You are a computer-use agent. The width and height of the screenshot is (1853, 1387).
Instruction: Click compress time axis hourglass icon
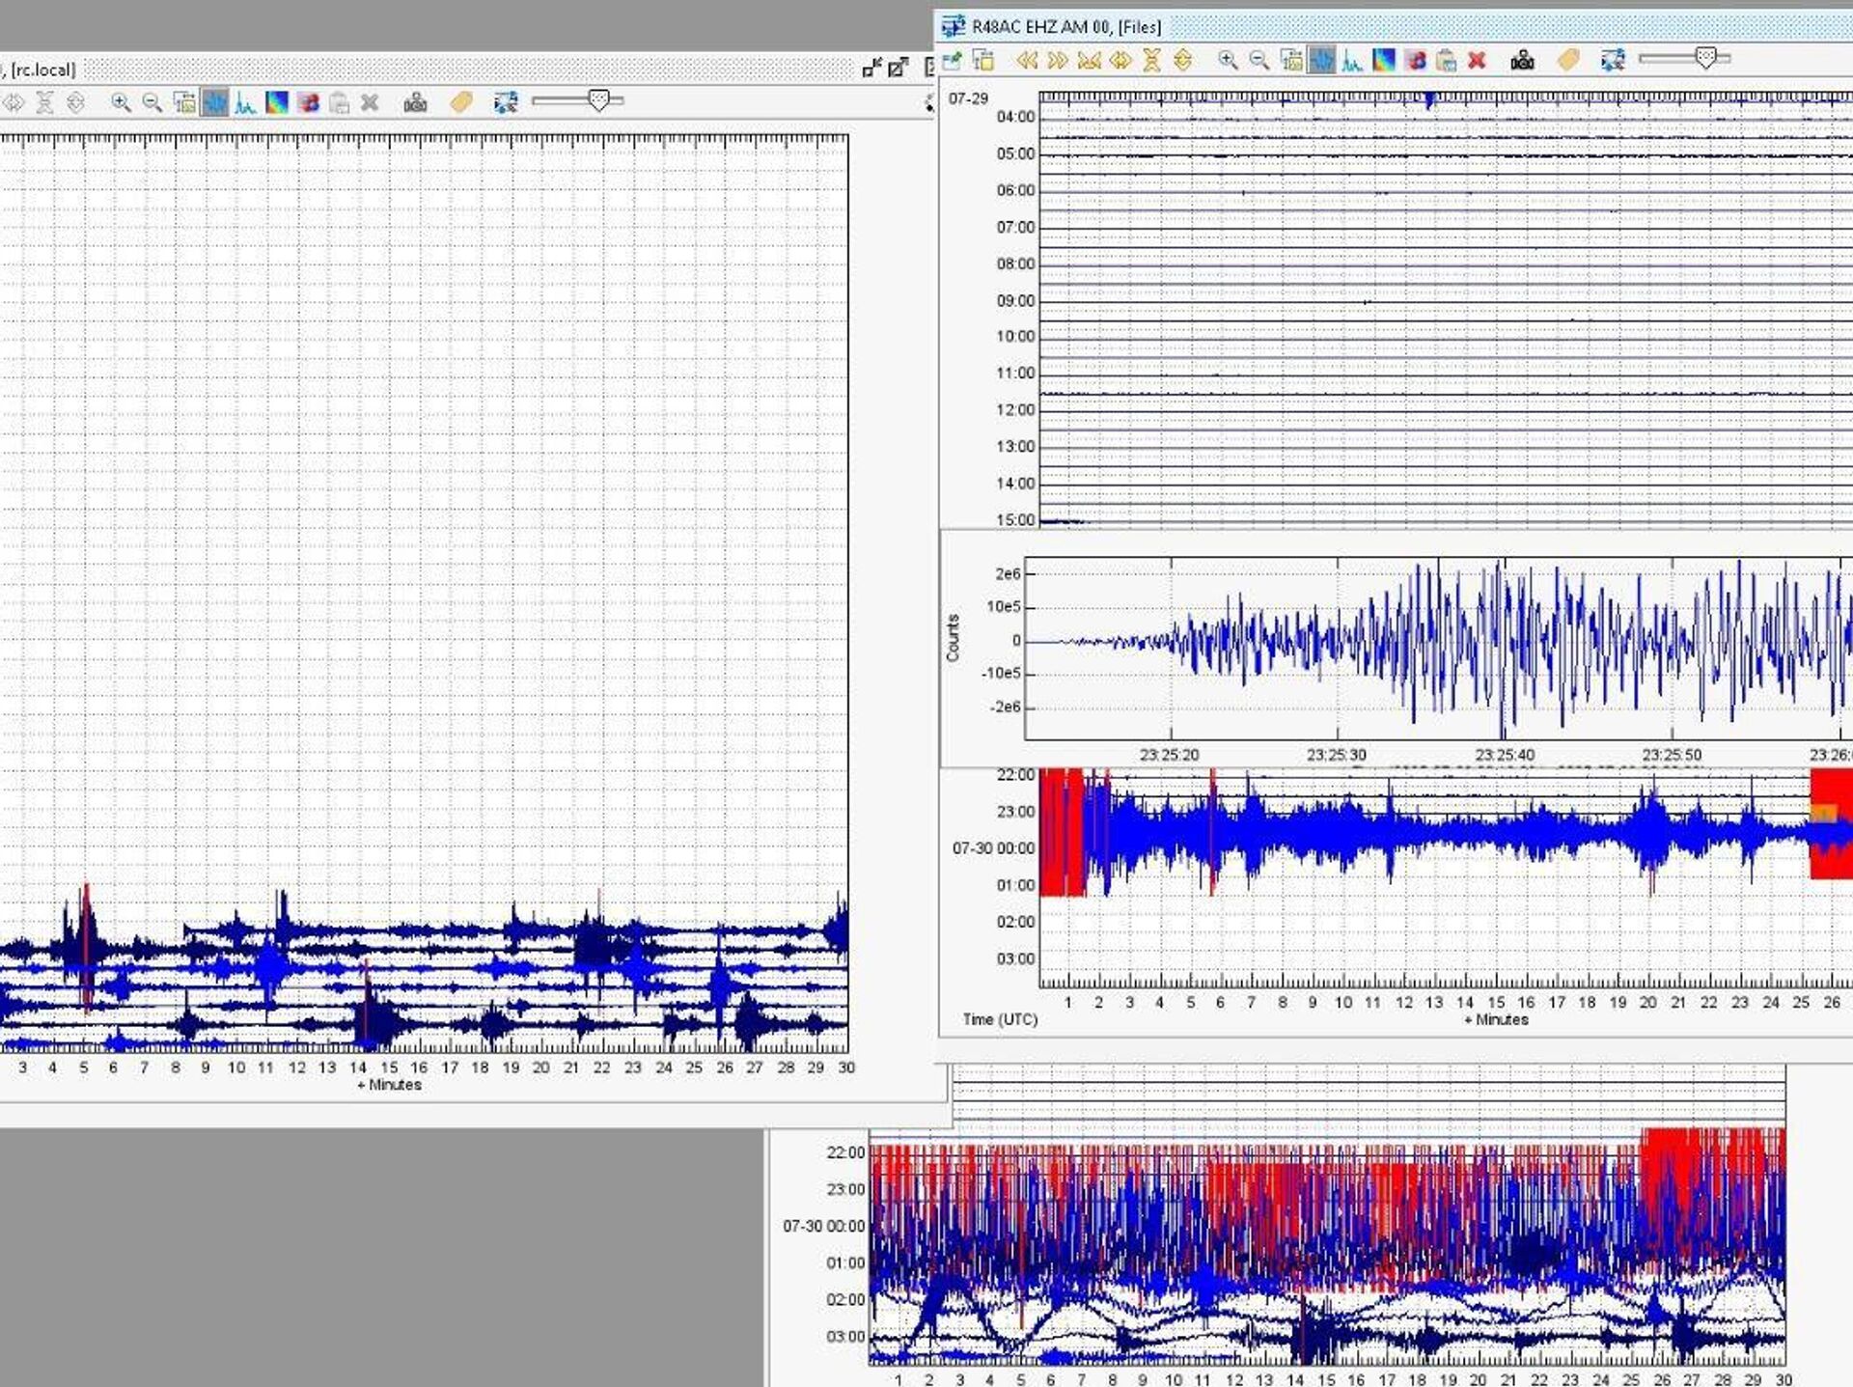pyautogui.click(x=1151, y=61)
